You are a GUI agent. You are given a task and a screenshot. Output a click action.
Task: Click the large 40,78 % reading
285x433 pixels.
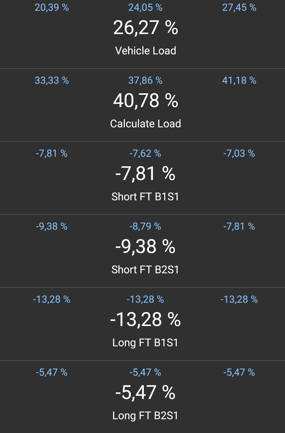click(145, 101)
